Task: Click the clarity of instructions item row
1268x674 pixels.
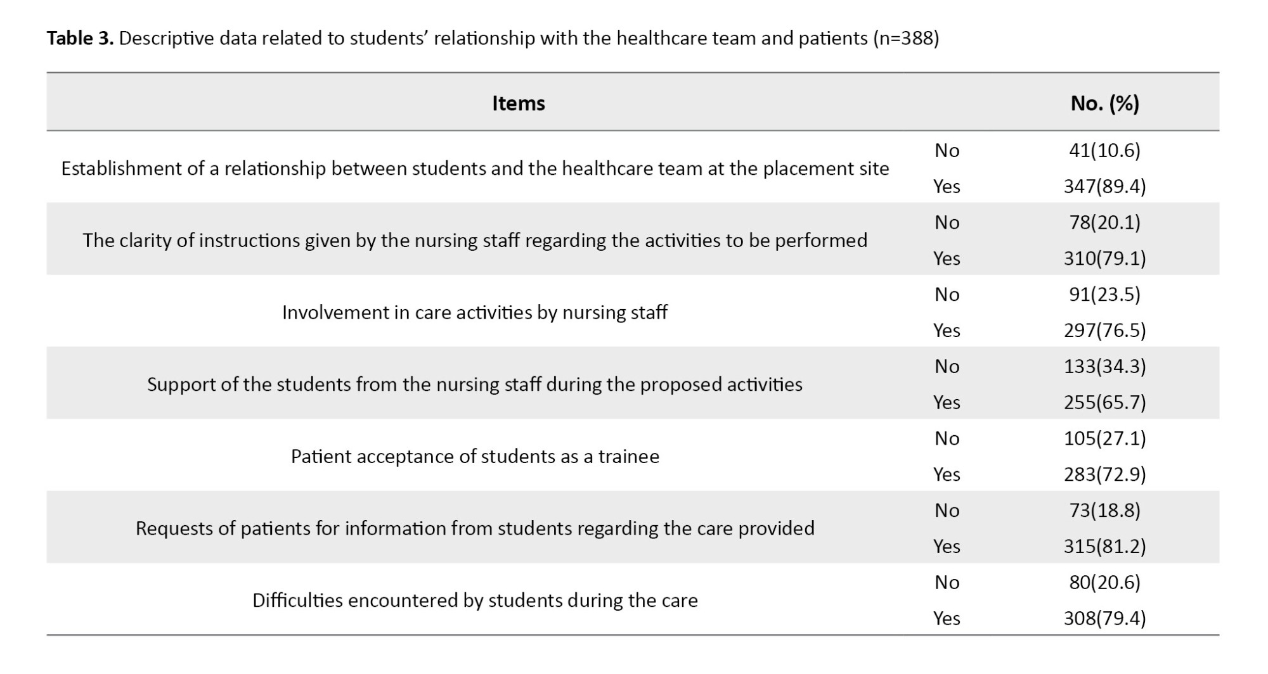Action: click(475, 241)
